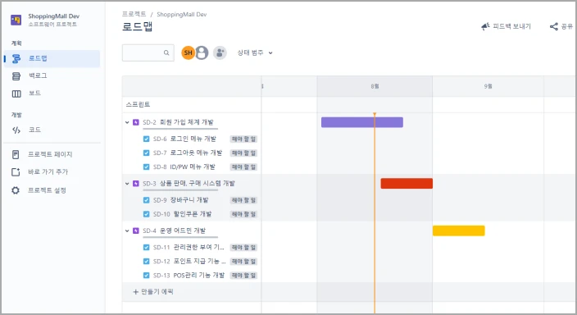Open the 해야 할 일 status of SD-13
This screenshot has height=315, width=577.
point(243,275)
